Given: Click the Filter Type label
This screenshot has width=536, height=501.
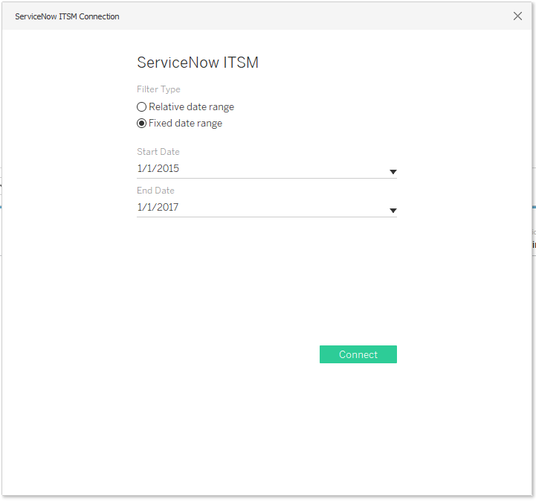Looking at the screenshot, I should [158, 89].
